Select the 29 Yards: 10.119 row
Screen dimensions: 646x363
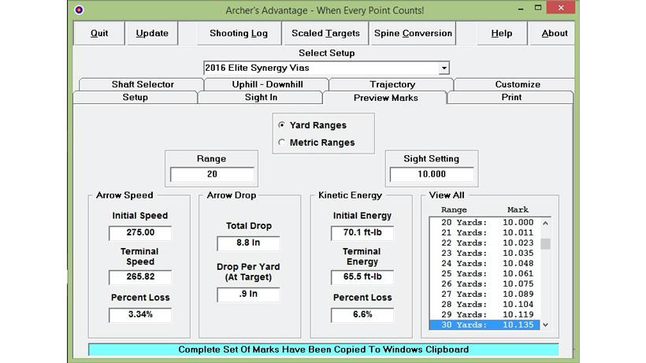click(x=484, y=314)
